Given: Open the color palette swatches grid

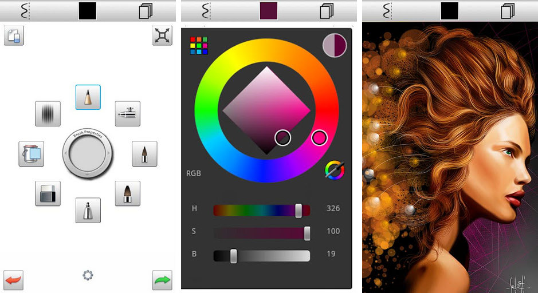Looking at the screenshot, I should pyautogui.click(x=199, y=46).
